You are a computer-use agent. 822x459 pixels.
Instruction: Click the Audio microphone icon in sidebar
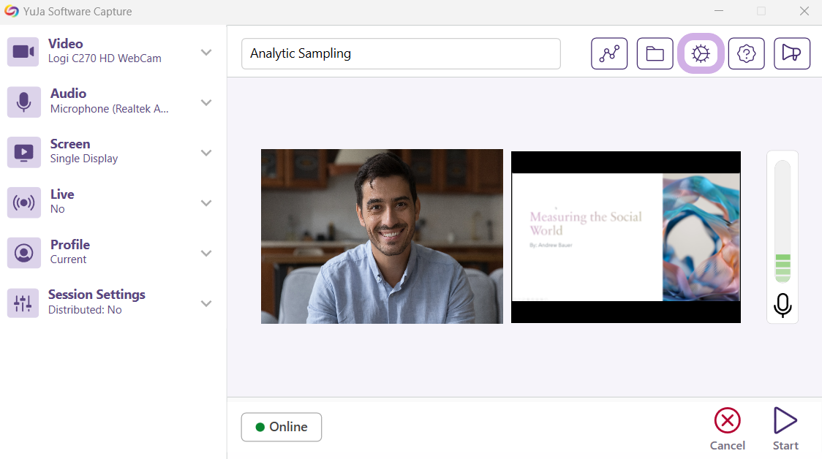click(x=23, y=102)
